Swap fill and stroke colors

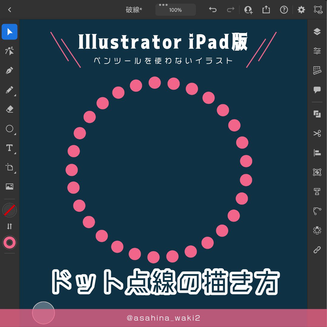tap(10, 226)
